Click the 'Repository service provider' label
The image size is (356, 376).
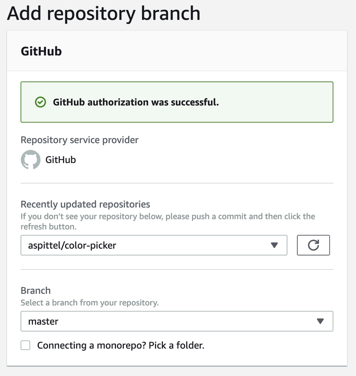(80, 140)
